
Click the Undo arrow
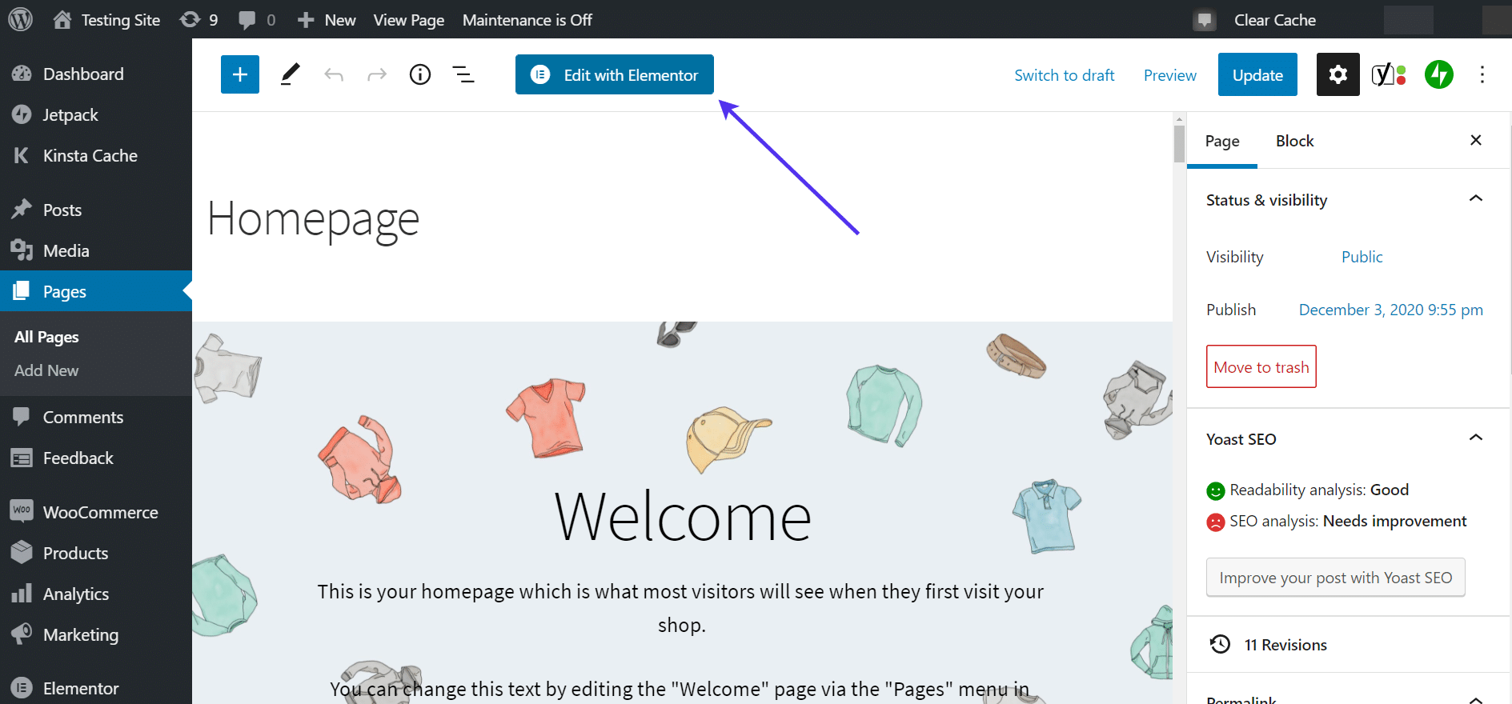click(x=334, y=75)
